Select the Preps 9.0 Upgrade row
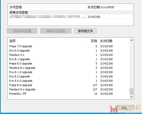 68,85
